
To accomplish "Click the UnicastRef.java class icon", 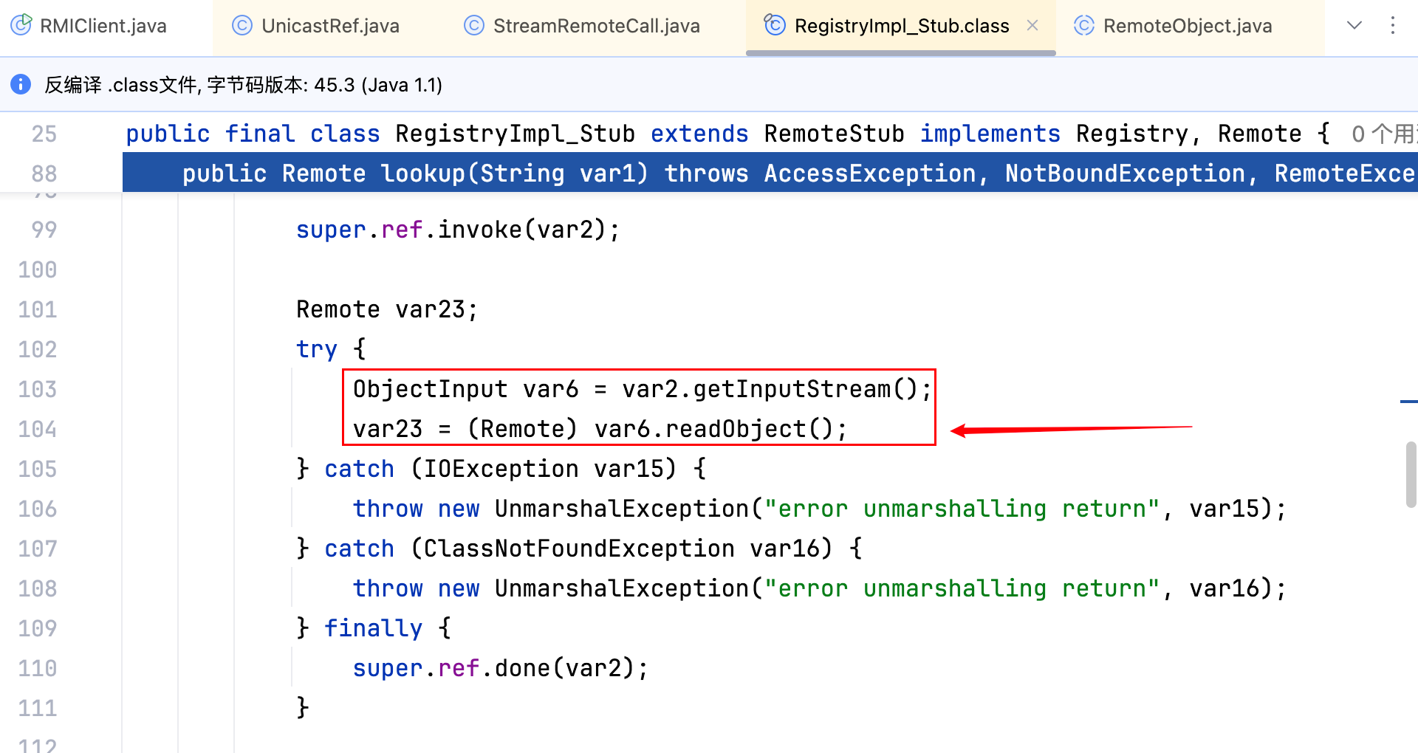I will point(242,26).
